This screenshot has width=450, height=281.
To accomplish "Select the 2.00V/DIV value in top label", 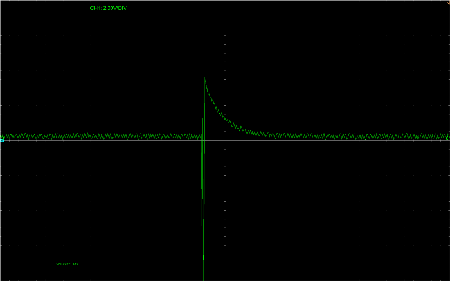I will [x=115, y=8].
